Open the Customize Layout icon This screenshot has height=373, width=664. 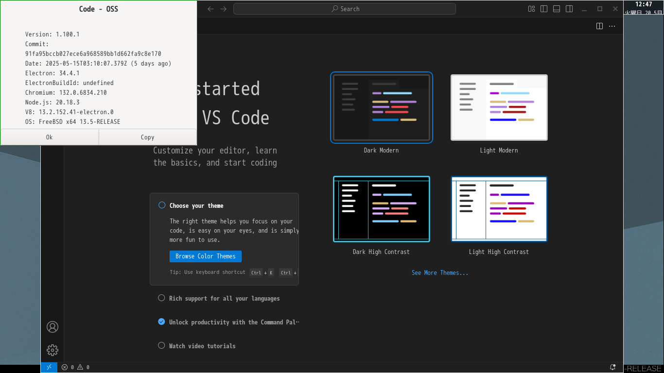click(531, 9)
